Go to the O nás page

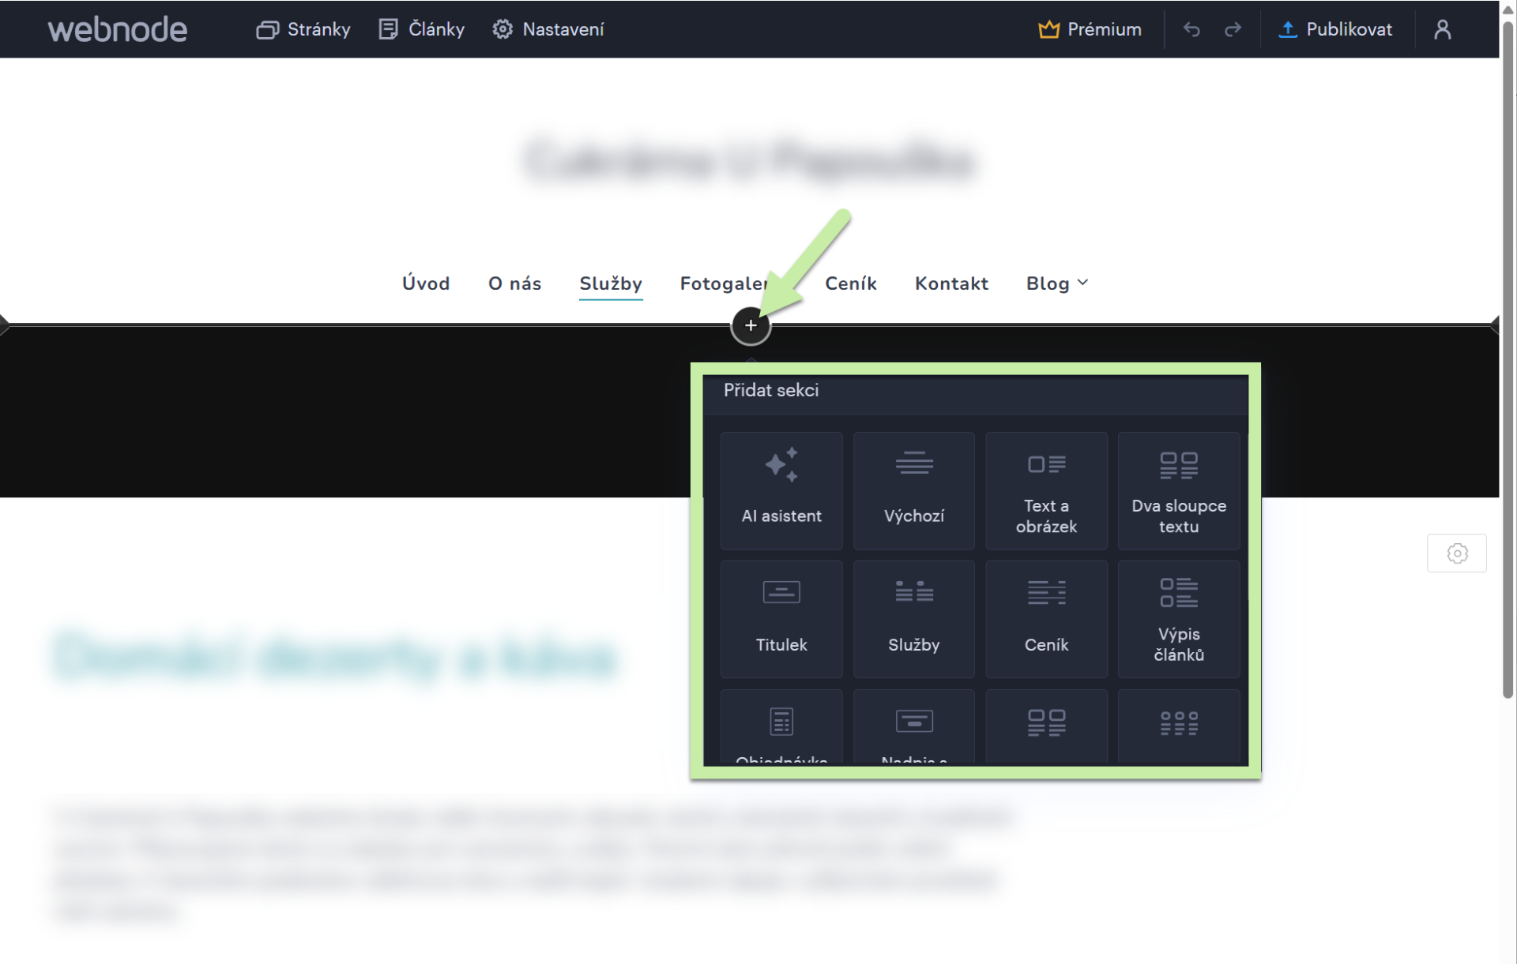pyautogui.click(x=514, y=283)
